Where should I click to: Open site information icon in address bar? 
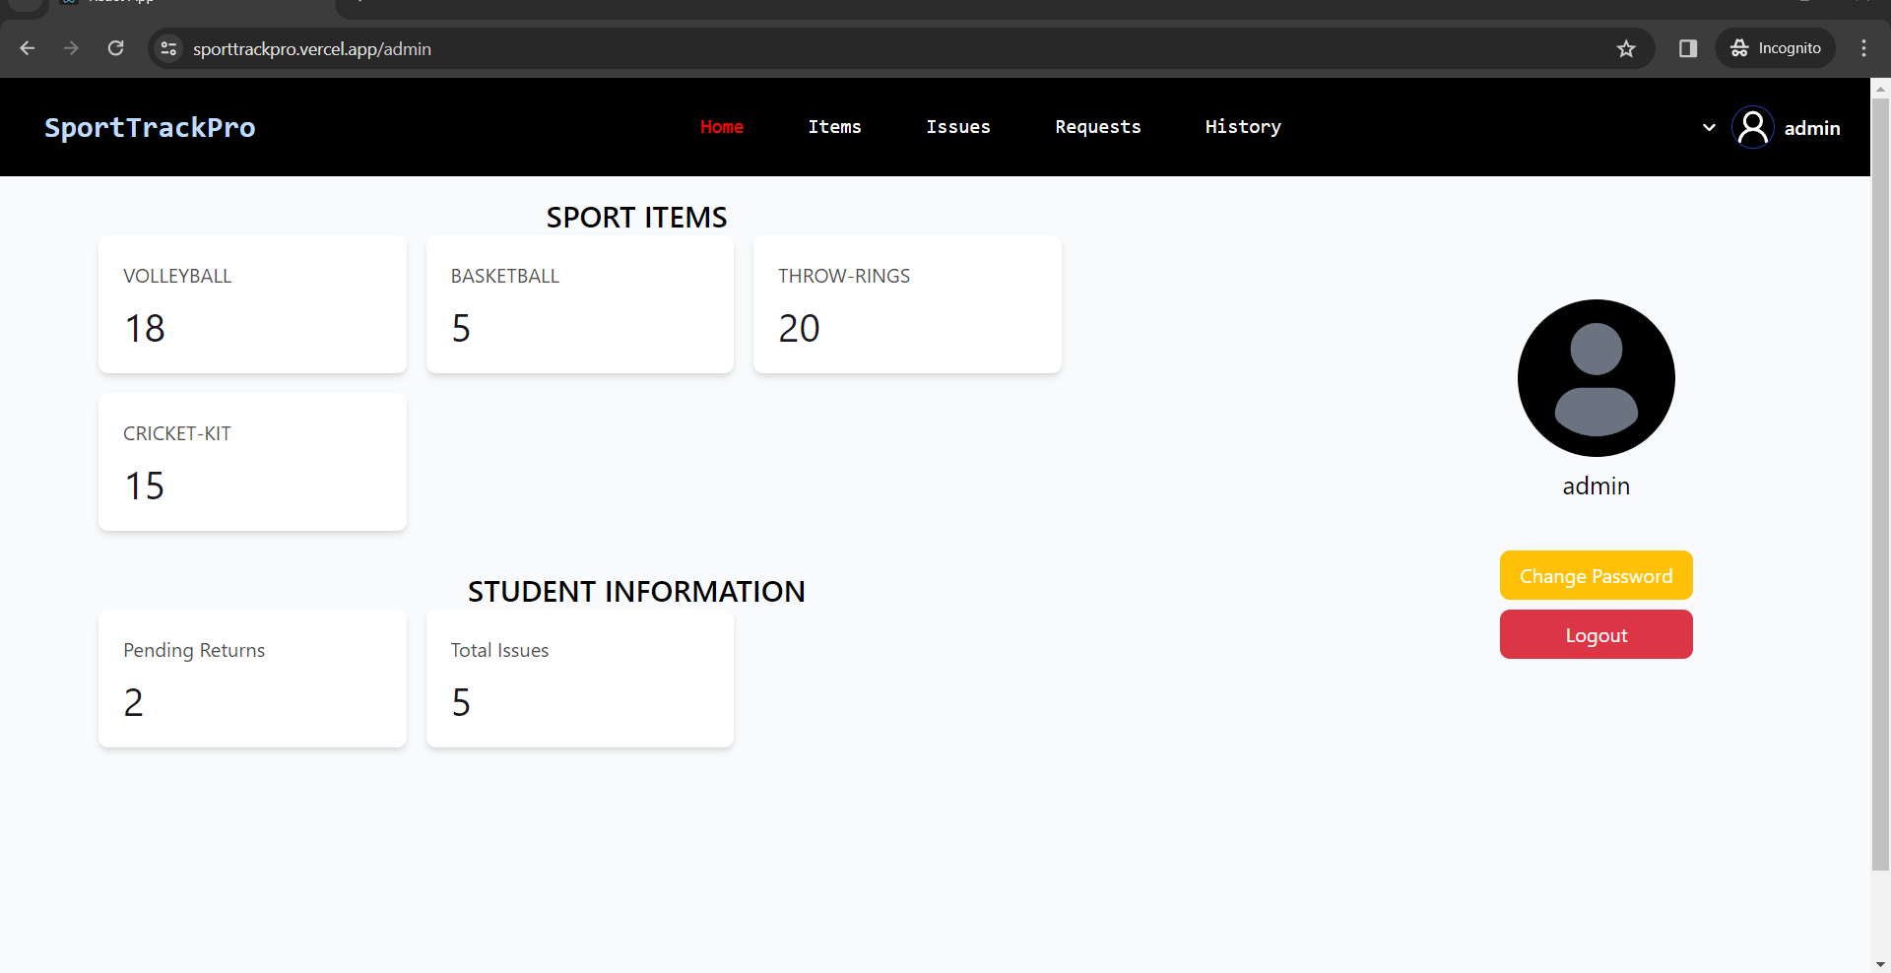(x=169, y=48)
